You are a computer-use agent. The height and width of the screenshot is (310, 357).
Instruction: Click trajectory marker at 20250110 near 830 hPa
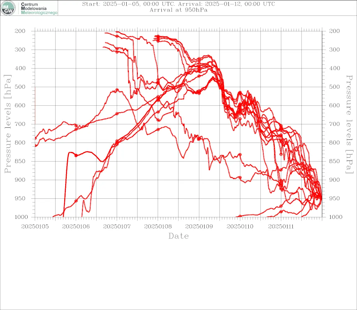tap(240, 155)
